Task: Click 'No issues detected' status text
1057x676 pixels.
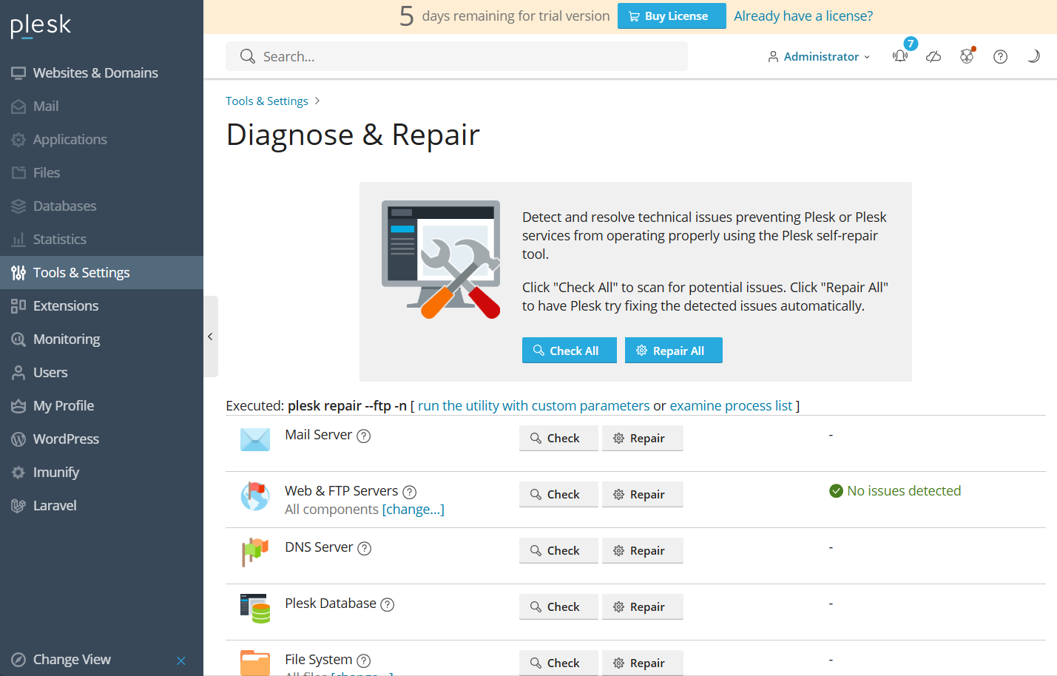Action: click(904, 491)
